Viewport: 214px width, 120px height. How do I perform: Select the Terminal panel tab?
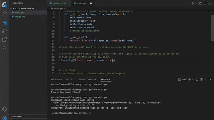(106, 79)
